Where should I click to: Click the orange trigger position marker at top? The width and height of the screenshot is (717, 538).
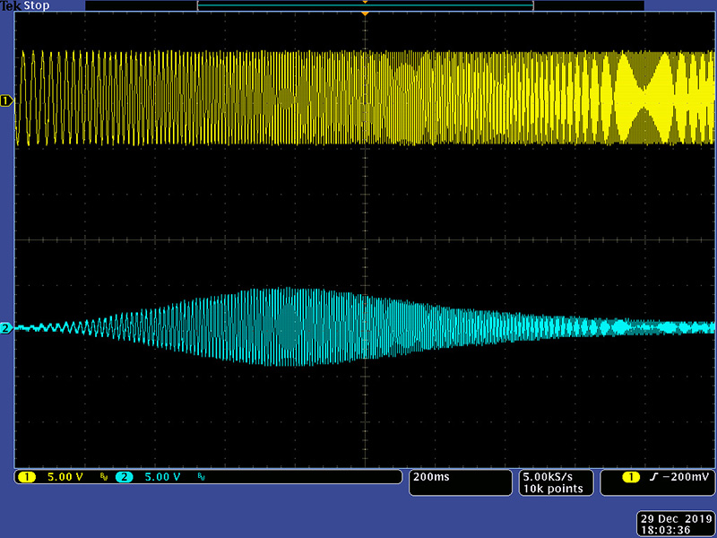365,13
